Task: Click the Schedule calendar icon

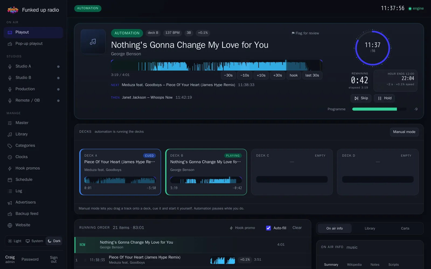Action: (x=10, y=180)
